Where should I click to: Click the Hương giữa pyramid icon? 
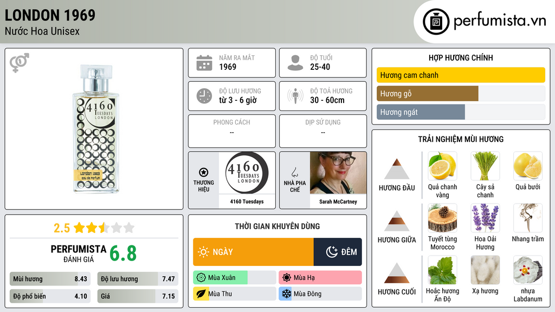point(397,221)
